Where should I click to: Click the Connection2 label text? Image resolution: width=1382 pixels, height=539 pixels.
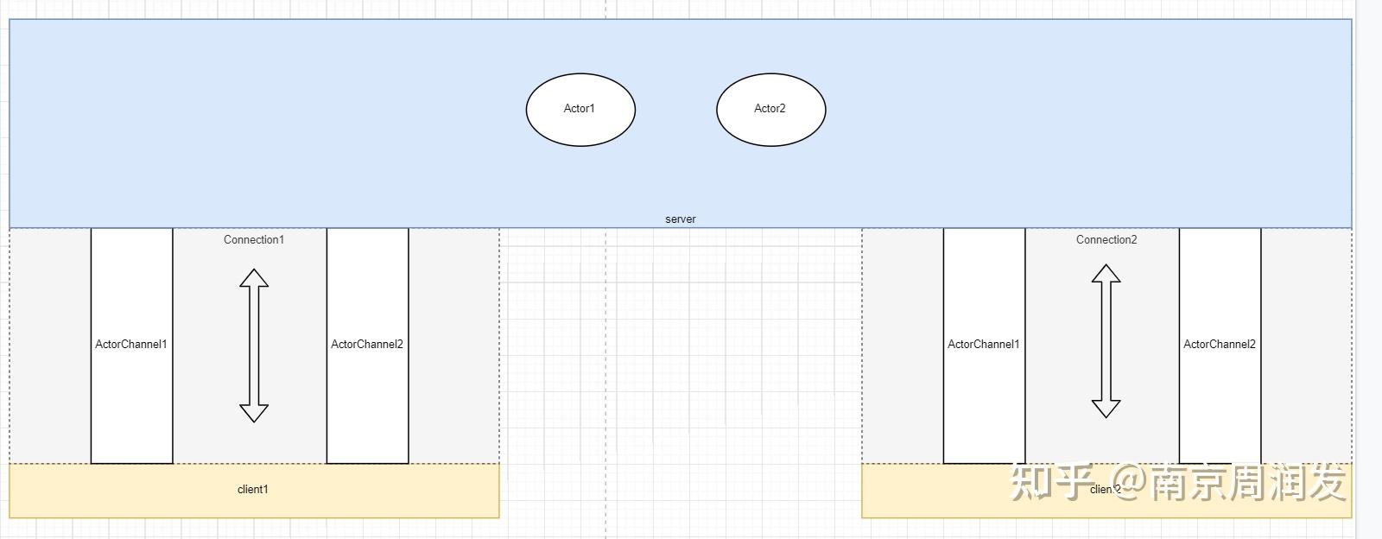[1106, 240]
